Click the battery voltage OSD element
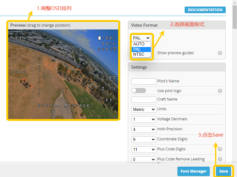Viewport: 237px width, 177px height. 107,38
